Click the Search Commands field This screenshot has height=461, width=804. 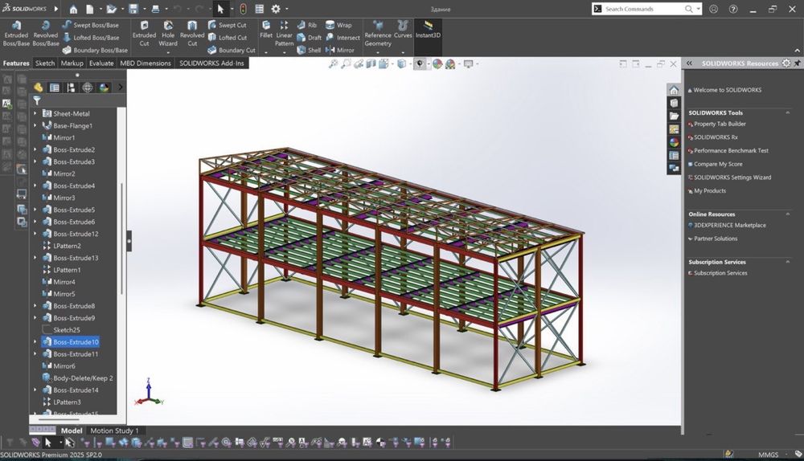[x=643, y=9]
